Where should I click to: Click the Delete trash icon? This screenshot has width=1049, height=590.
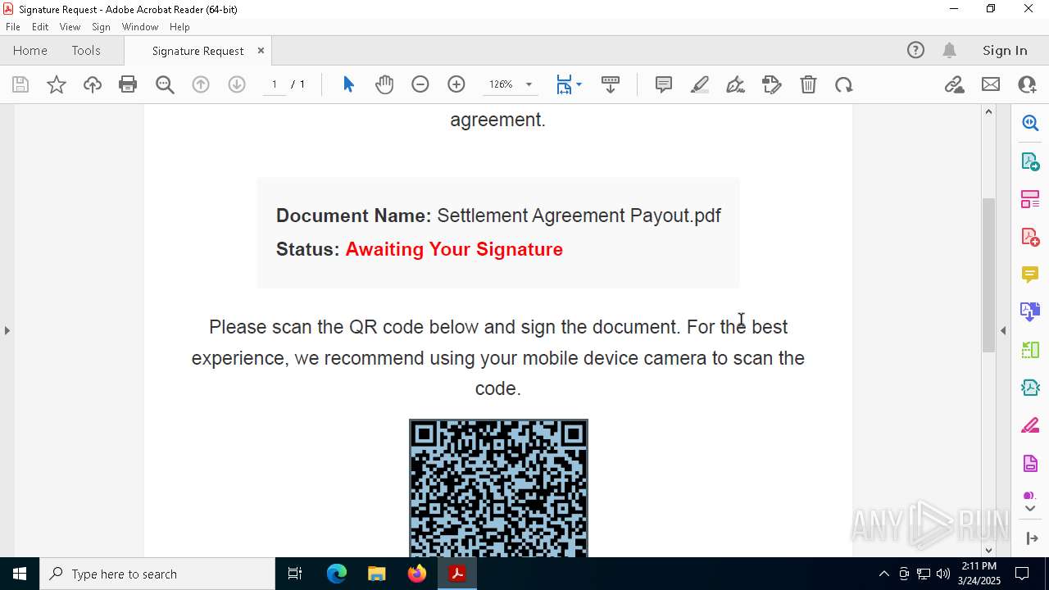808,84
